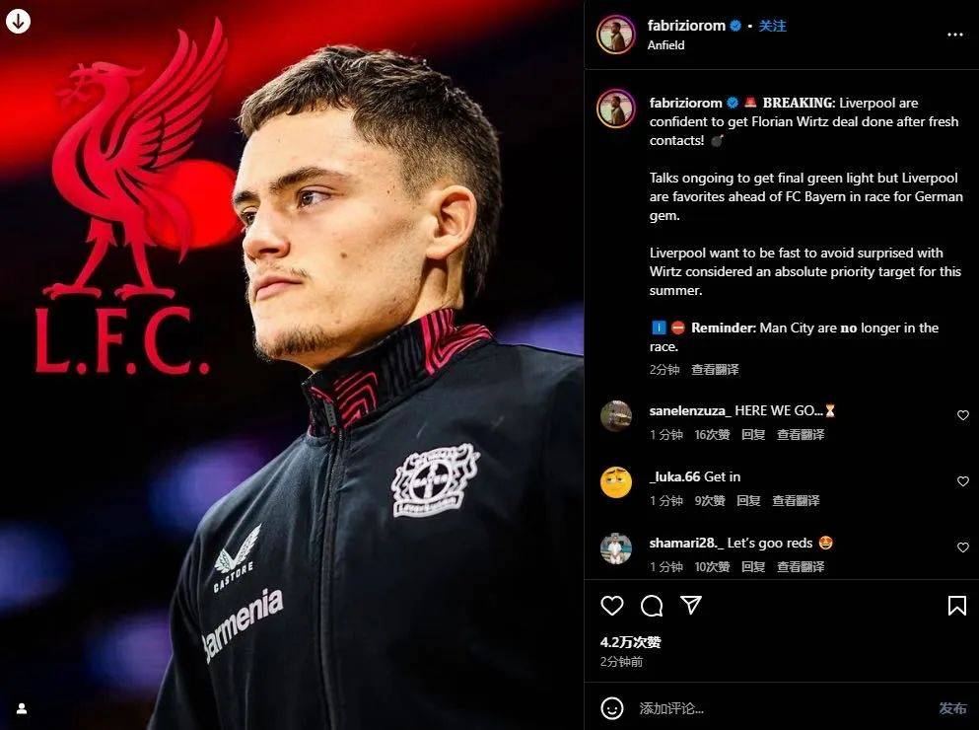This screenshot has height=730, width=979.
Task: Open comments via speech bubble icon
Action: (x=652, y=605)
